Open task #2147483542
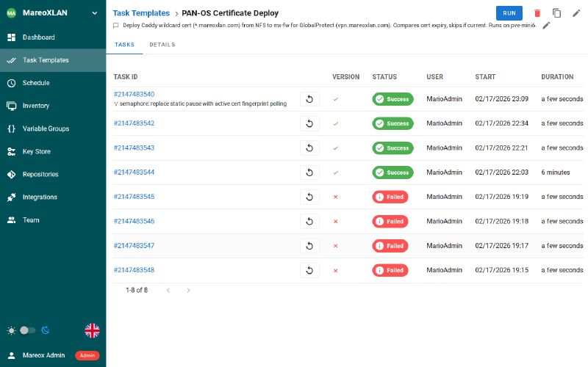The width and height of the screenshot is (588, 367). [x=134, y=123]
